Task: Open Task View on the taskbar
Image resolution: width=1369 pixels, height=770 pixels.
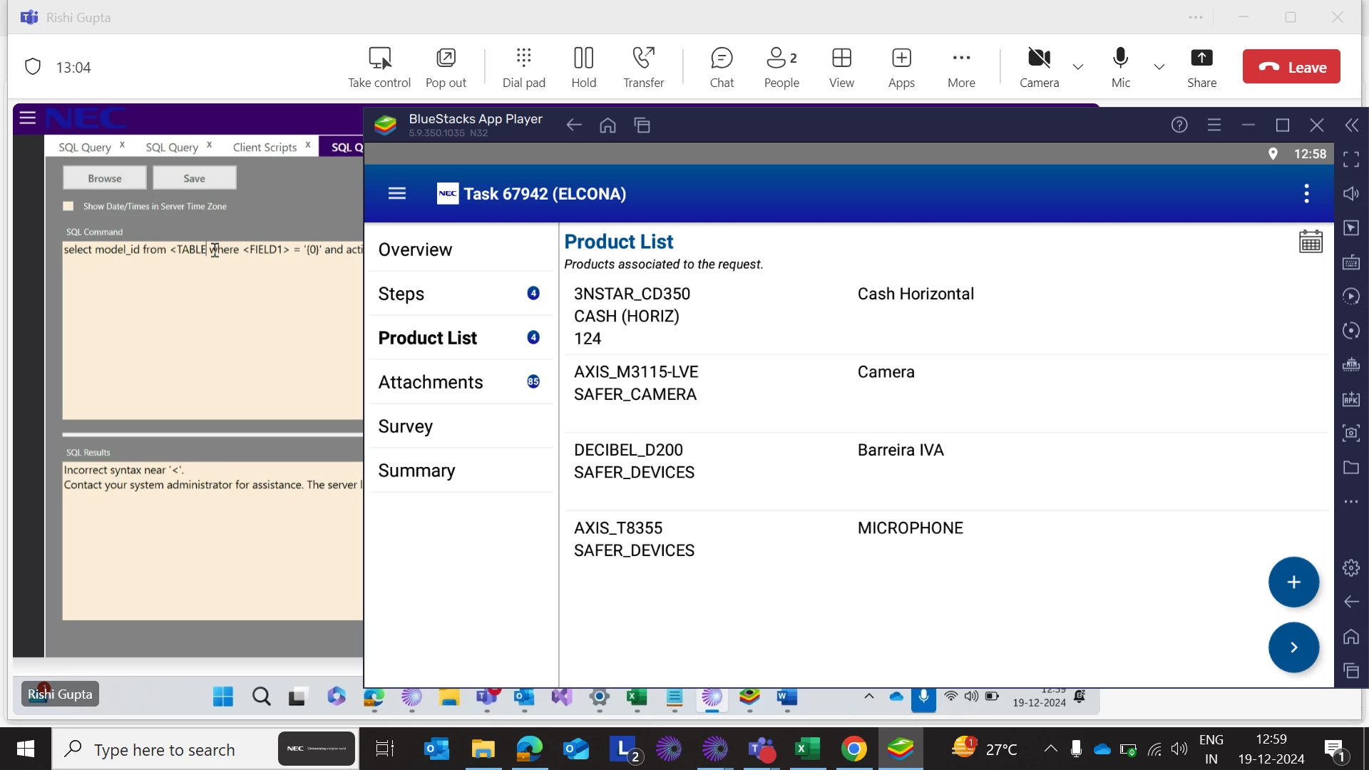Action: pyautogui.click(x=385, y=749)
